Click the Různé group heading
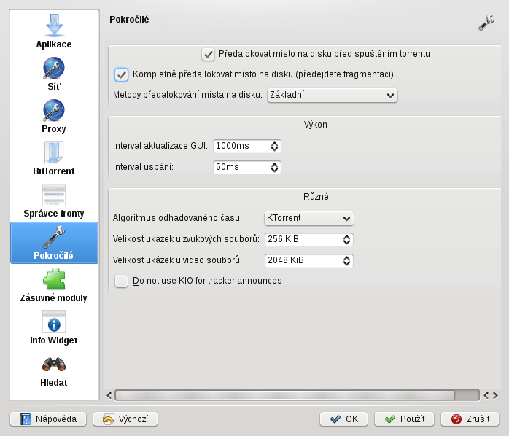Viewport: 509px width, 436px height. (x=316, y=197)
